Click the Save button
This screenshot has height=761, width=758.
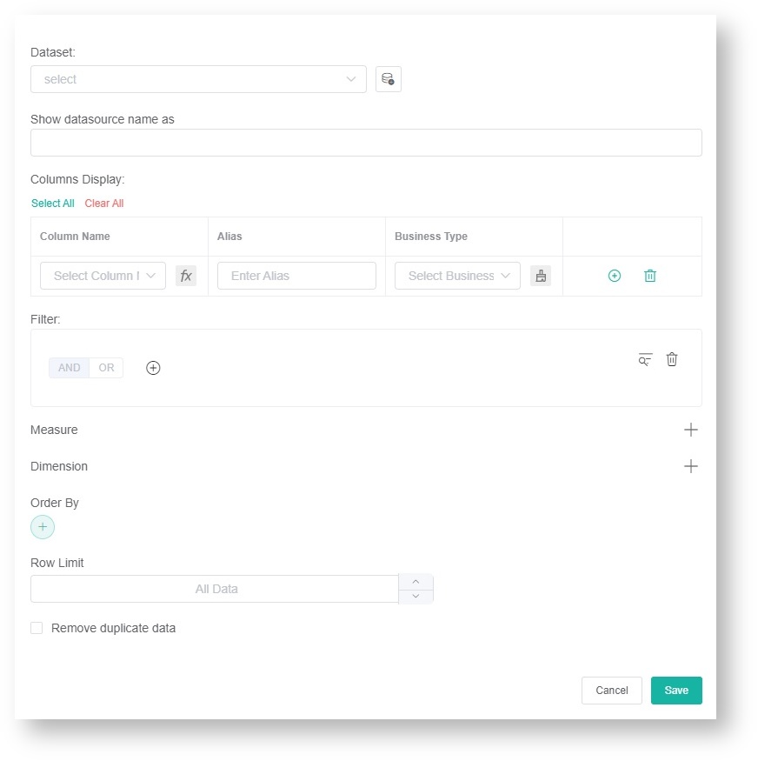tap(676, 690)
